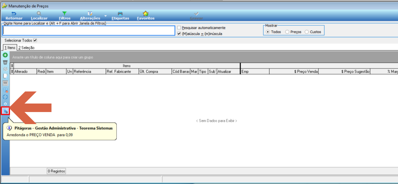398x184 pixels.
Task: Click the % Marg column header
Action: (x=384, y=72)
